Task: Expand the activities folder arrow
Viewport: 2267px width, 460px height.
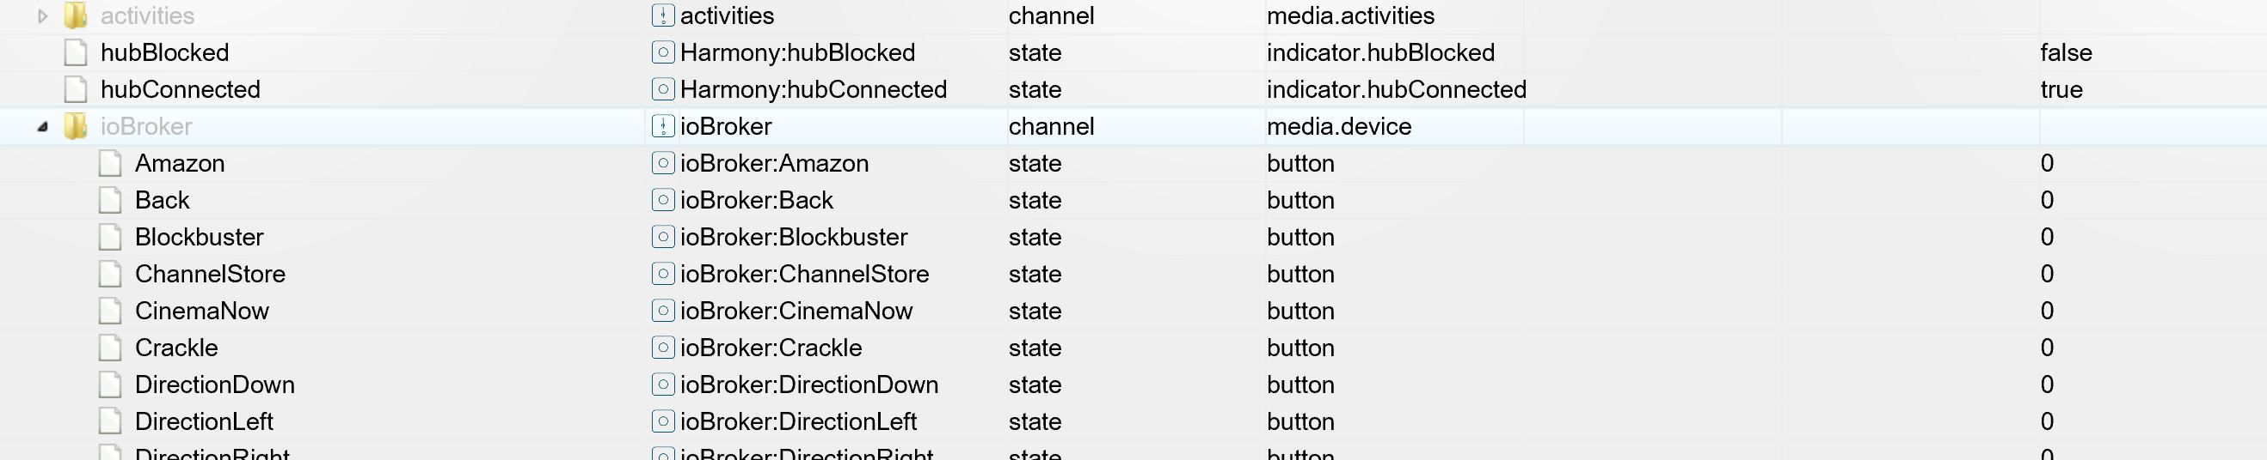Action: [41, 15]
